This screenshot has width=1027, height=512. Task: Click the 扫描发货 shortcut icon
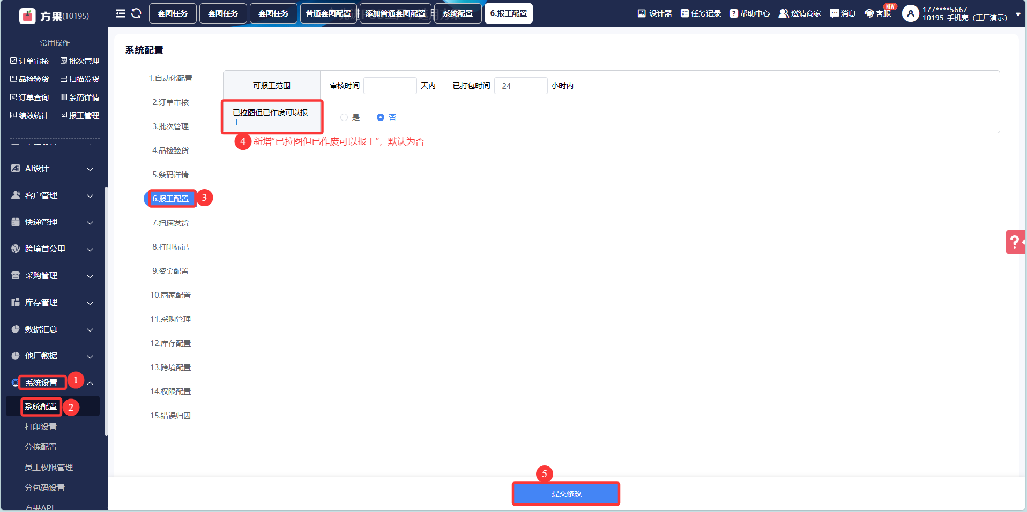coord(64,79)
